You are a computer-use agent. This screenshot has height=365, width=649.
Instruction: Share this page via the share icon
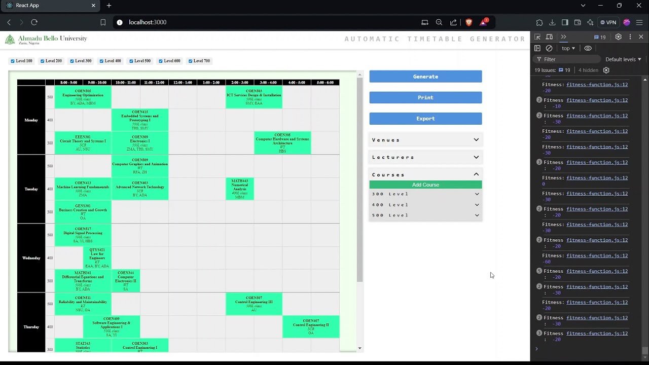(x=453, y=22)
